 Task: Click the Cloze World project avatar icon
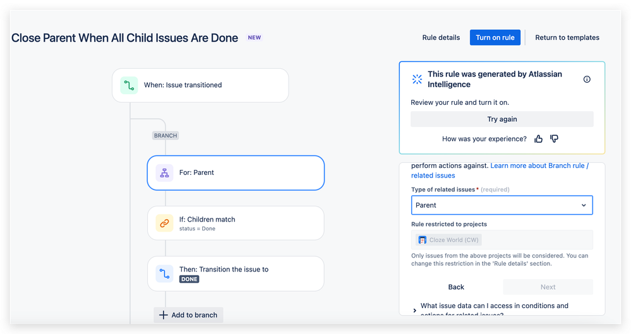(x=422, y=240)
